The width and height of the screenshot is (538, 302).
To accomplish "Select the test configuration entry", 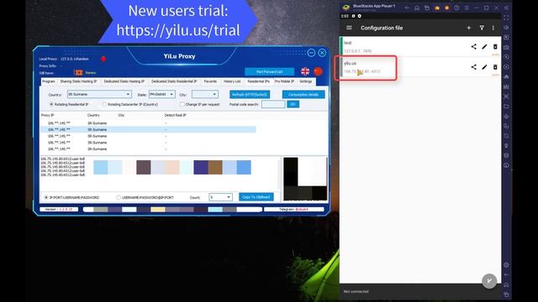I will pyautogui.click(x=420, y=47).
